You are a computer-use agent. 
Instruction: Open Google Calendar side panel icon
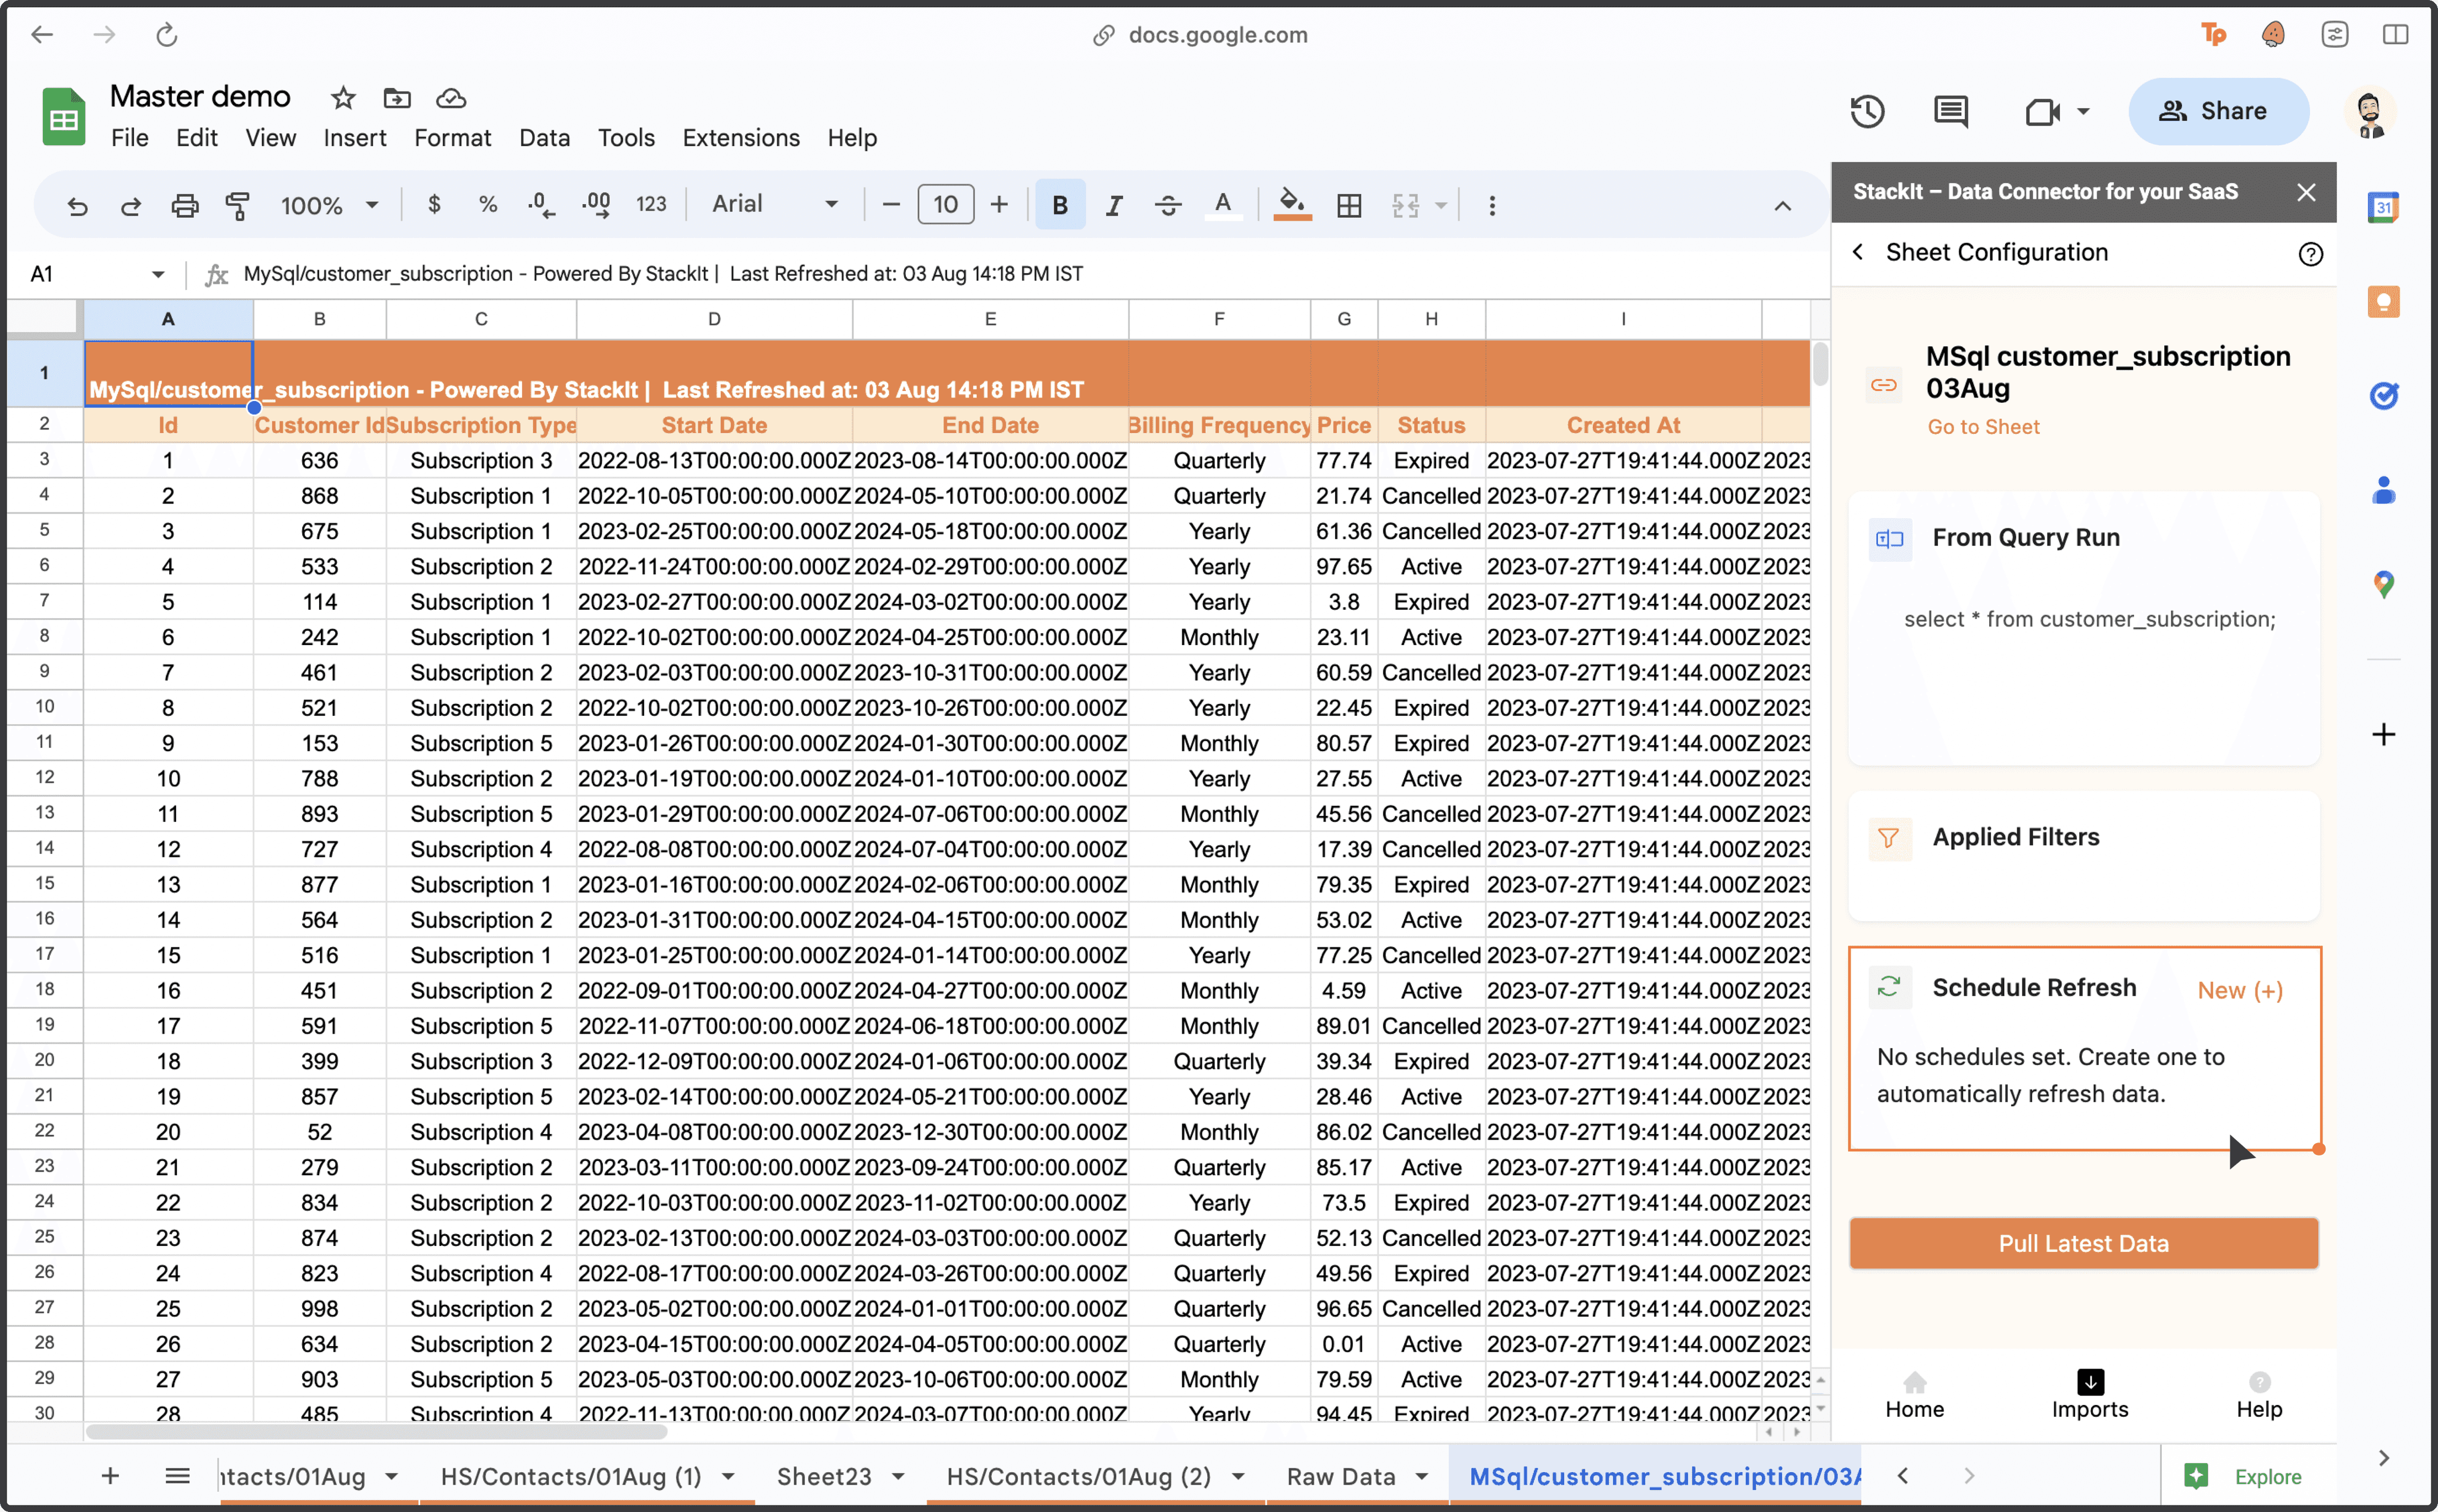[2383, 207]
